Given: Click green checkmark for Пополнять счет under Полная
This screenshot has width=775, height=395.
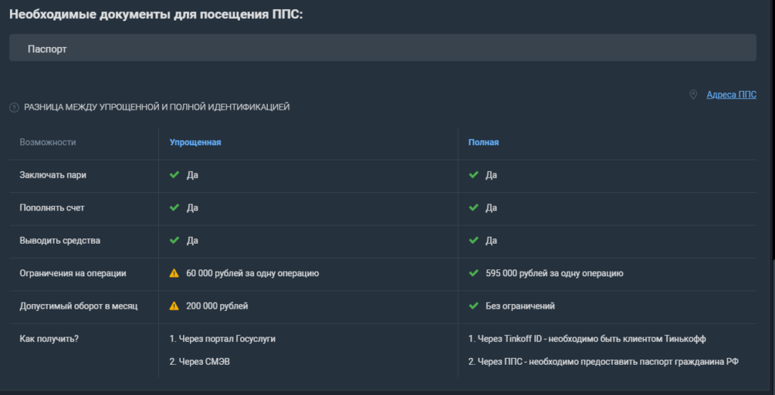Looking at the screenshot, I should click(x=474, y=207).
